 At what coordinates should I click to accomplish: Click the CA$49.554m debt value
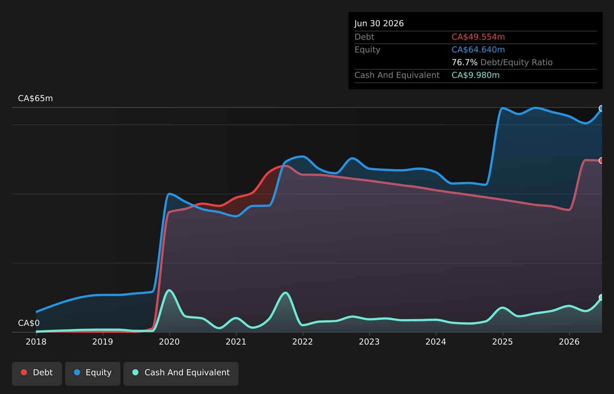[478, 37]
